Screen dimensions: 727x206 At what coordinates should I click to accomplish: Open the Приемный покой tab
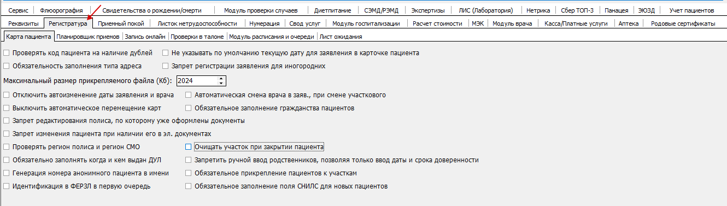click(121, 23)
